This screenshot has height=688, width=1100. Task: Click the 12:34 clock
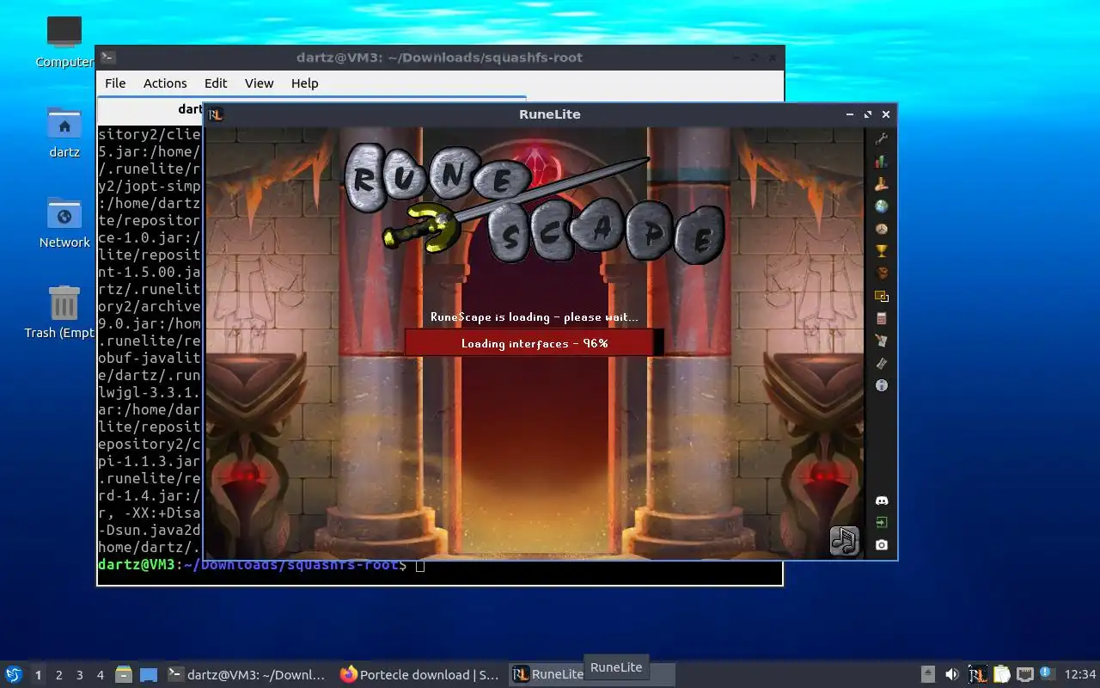[1080, 674]
